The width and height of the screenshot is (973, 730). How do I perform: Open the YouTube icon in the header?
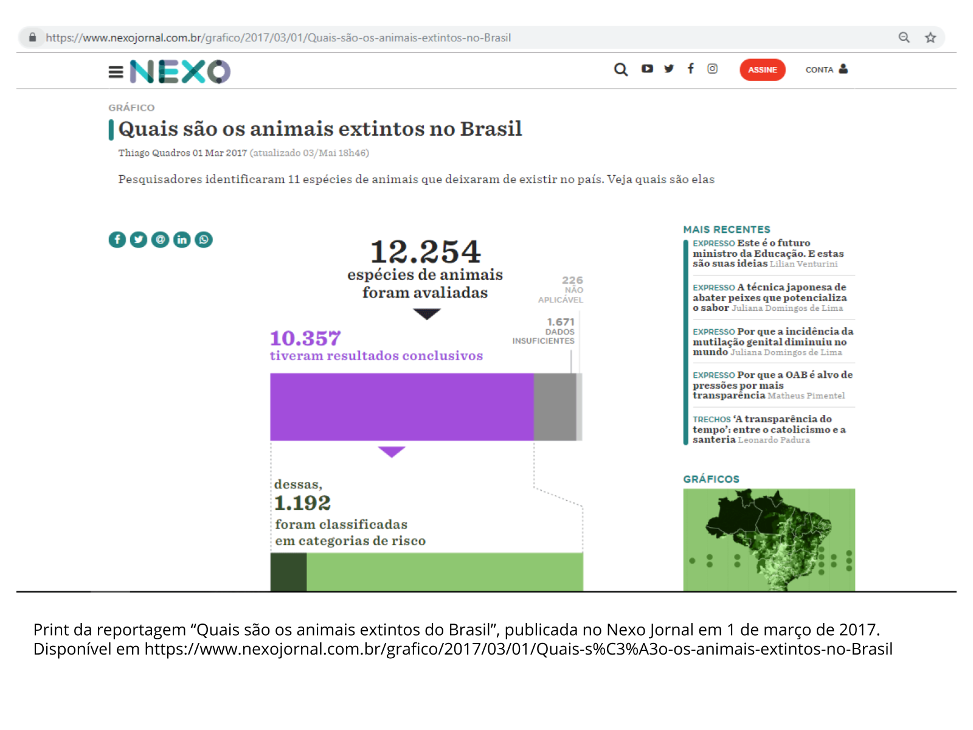point(647,69)
